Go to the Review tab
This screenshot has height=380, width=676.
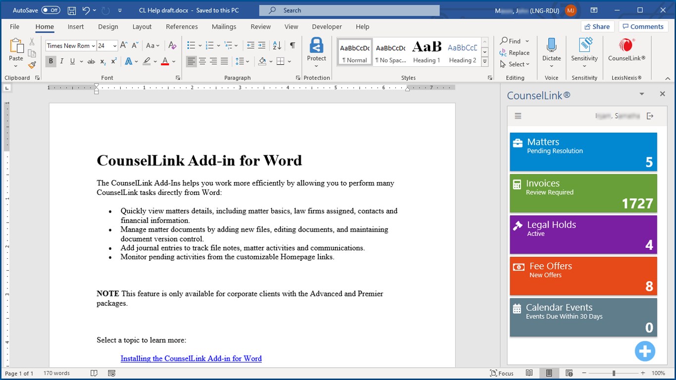click(x=261, y=27)
